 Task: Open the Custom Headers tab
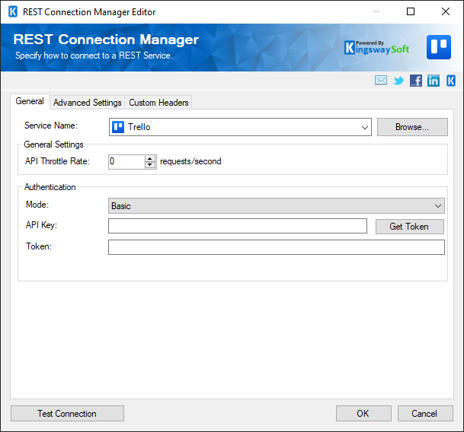[158, 103]
